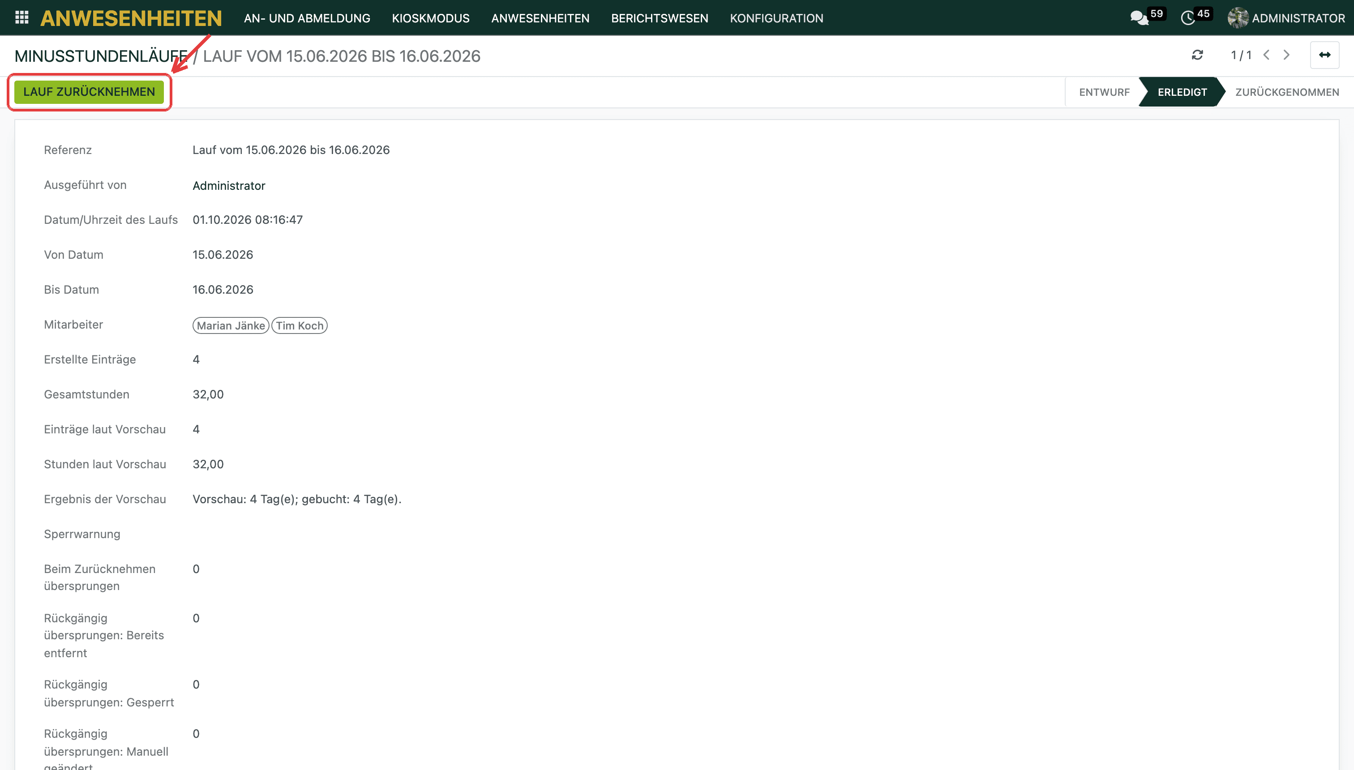Click the double-arrow width toggle button
Screen dimensions: 1354x770
[1324, 55]
